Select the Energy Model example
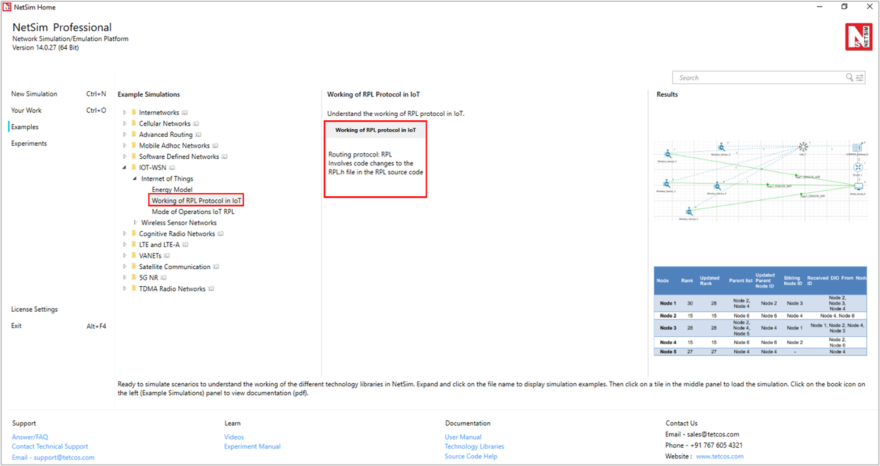Screen dimensions: 880x466 click(x=172, y=189)
